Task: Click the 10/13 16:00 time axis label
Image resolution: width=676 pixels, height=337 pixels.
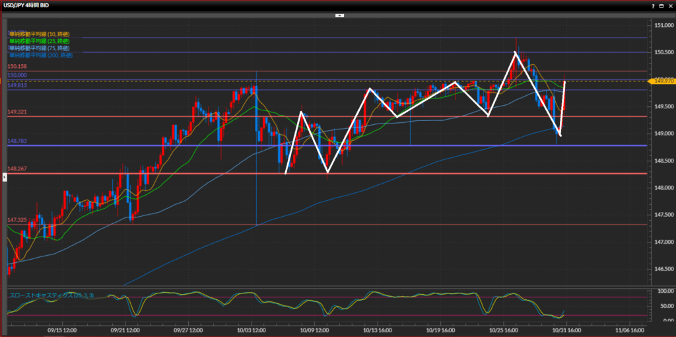Action: point(378,328)
